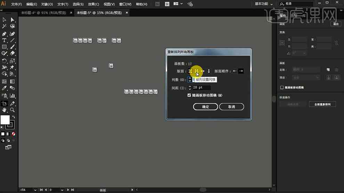Open the 编辑(E) menu
Image resolution: width=344 pixels, height=193 pixels.
(31, 4)
